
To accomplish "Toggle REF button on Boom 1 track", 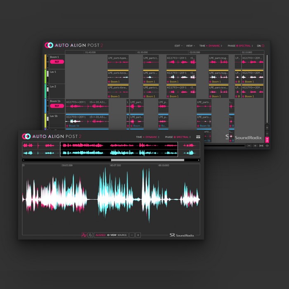I will click(56, 62).
